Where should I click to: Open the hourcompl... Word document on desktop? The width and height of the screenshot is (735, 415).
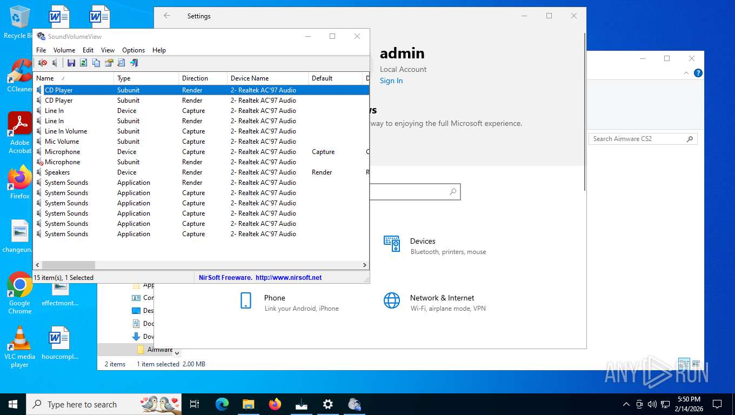[x=59, y=343]
